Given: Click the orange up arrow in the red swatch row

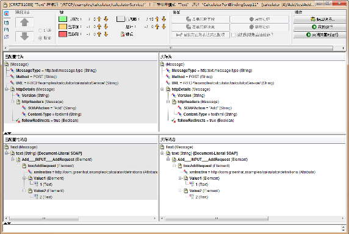Looking at the screenshot, I should point(99,34).
